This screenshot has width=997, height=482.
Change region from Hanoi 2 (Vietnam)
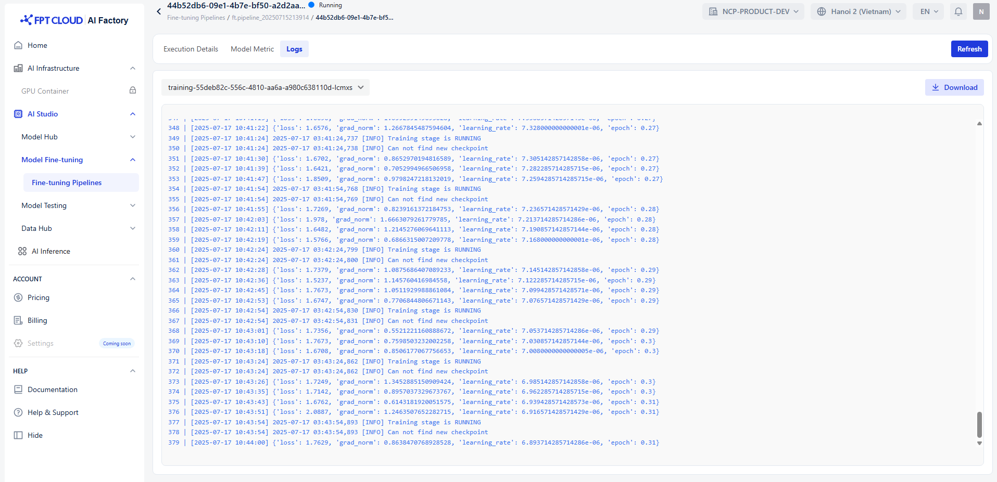858,11
